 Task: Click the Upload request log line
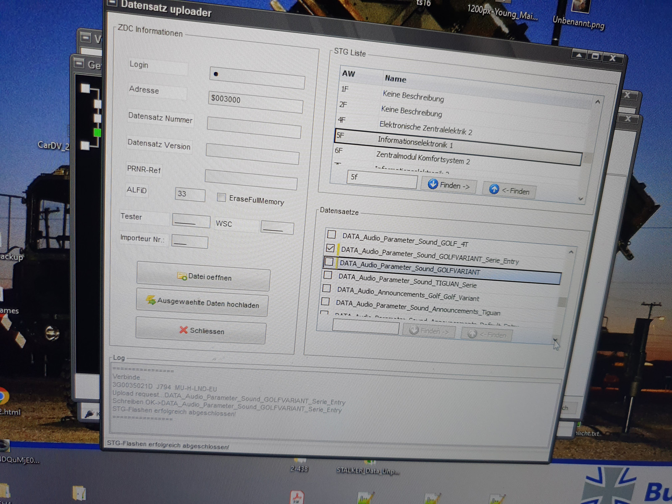pyautogui.click(x=228, y=398)
